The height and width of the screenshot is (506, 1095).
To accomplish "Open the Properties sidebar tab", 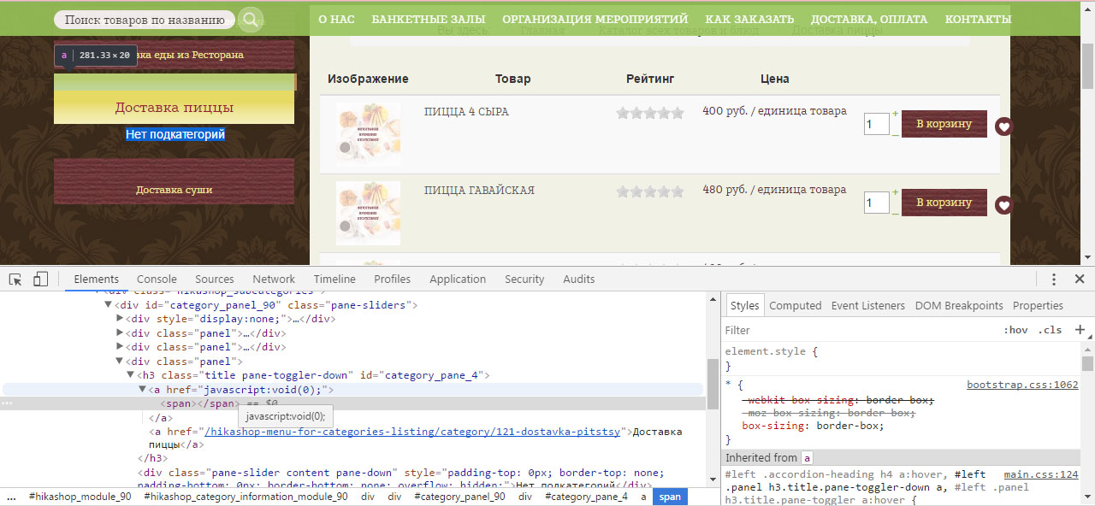I will (x=1039, y=306).
